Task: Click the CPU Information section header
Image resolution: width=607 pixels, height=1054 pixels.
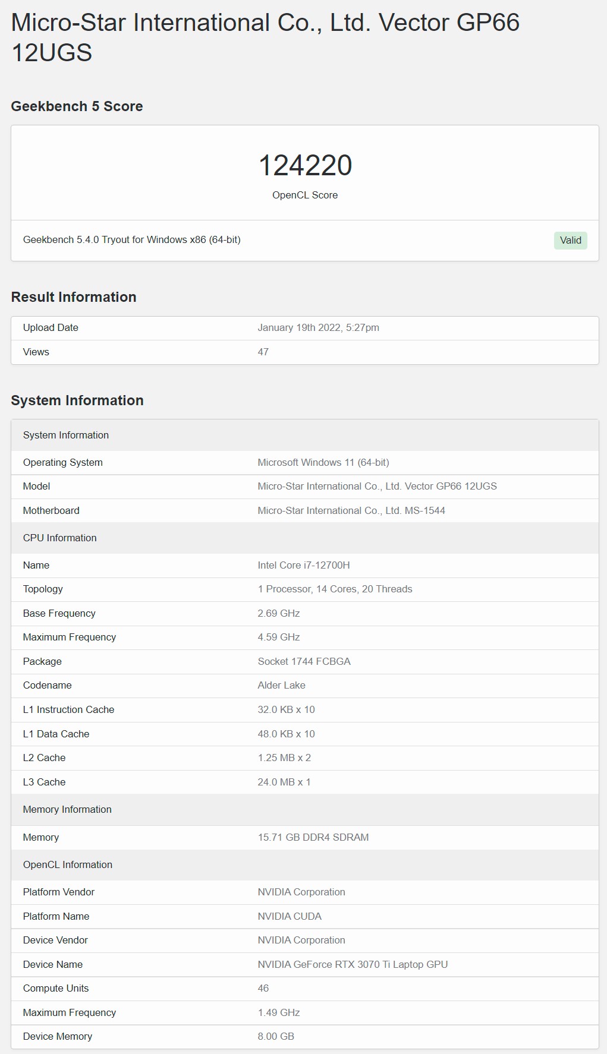Action: (x=305, y=538)
